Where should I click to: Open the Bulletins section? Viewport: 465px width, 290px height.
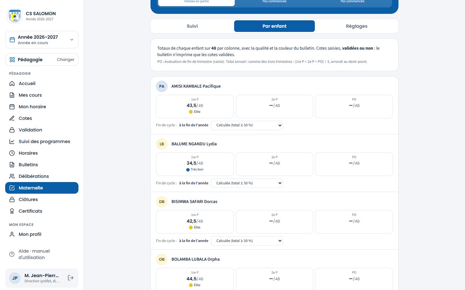[x=42, y=165]
